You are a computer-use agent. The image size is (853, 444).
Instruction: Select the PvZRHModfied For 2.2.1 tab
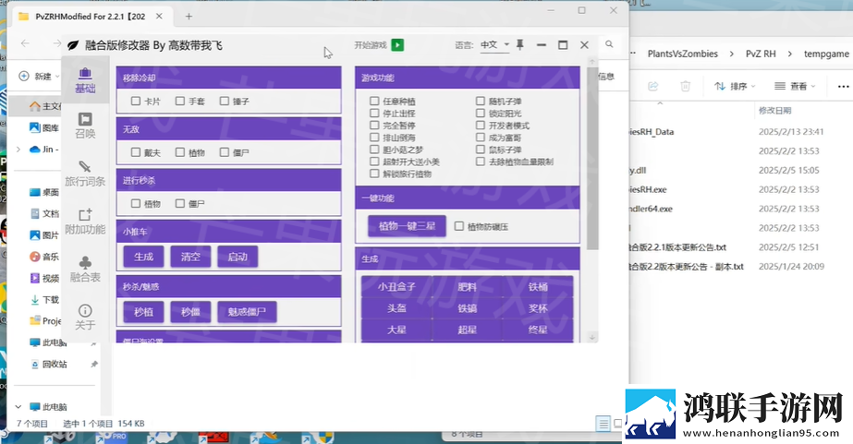click(x=90, y=17)
